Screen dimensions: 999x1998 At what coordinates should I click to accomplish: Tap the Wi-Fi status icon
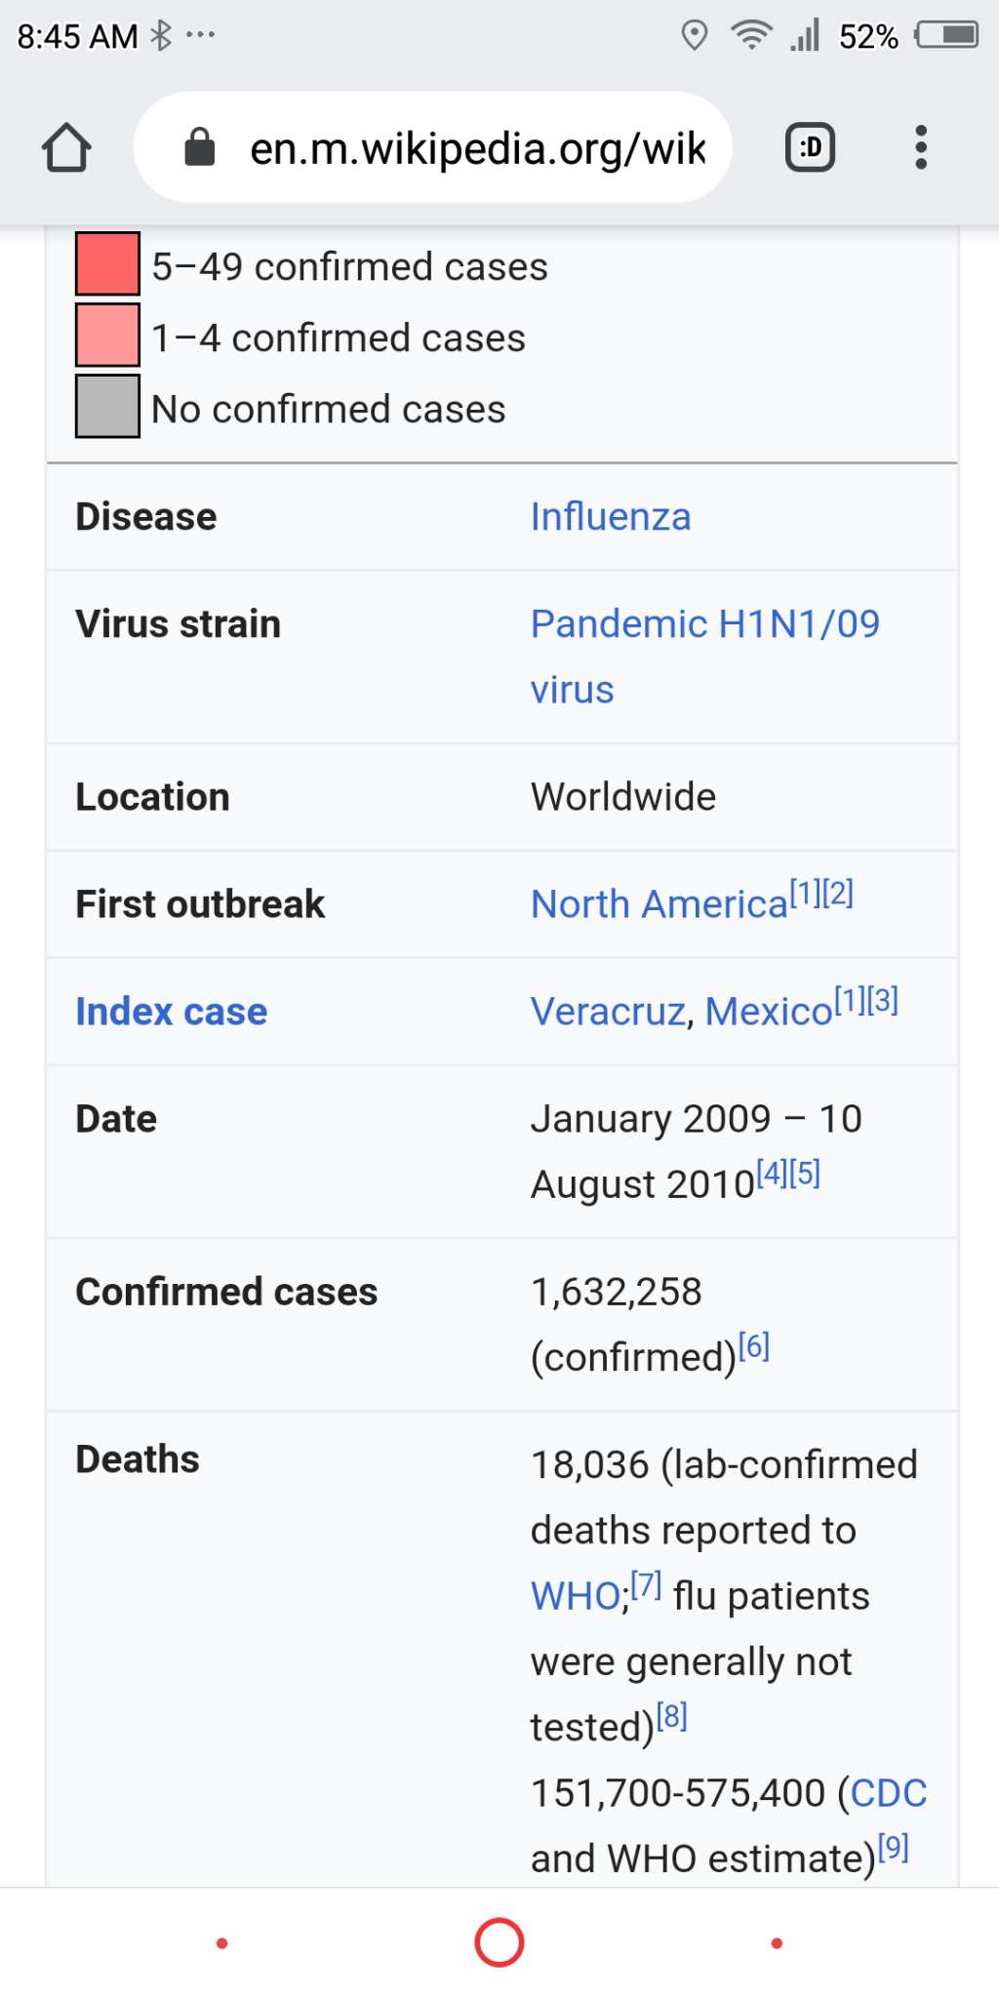click(750, 36)
